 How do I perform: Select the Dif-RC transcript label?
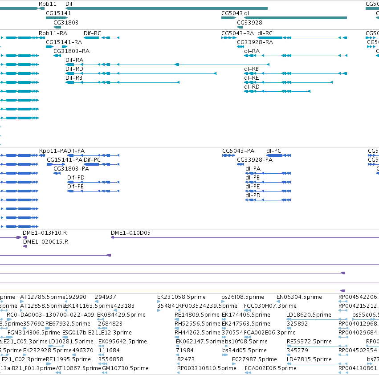(x=92, y=33)
